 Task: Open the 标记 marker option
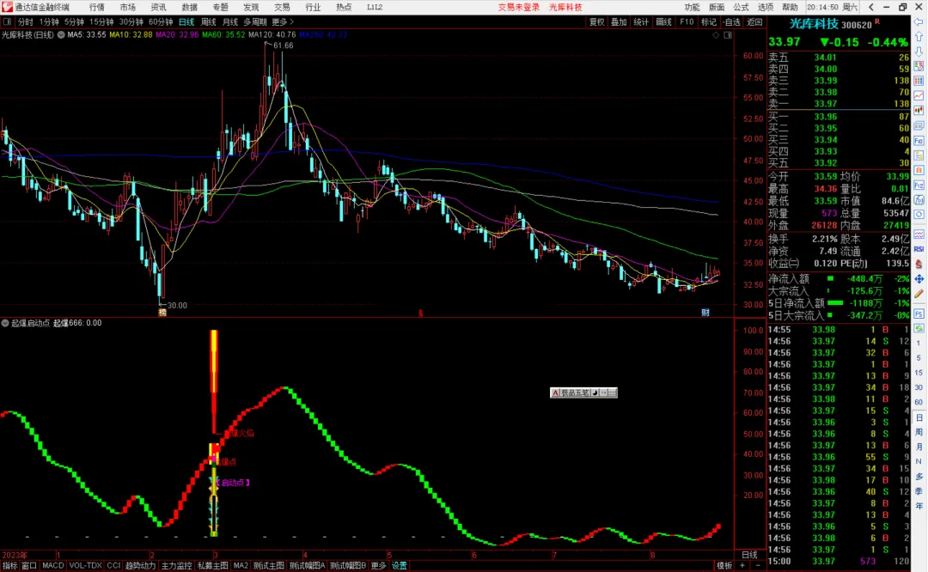tap(708, 21)
